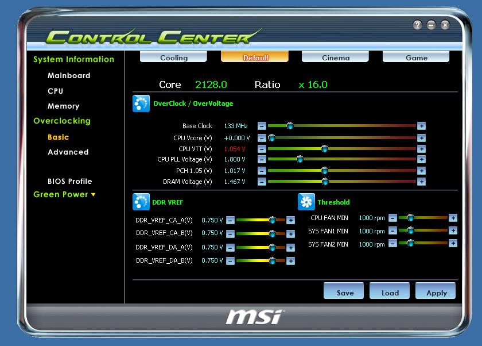Select BIOS Profile in the sidebar
The image size is (482, 346).
coord(71,181)
